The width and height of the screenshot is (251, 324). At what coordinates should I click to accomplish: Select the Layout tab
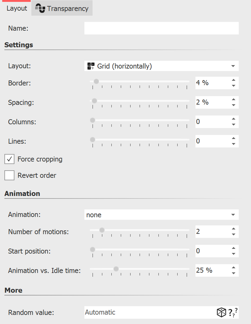[x=16, y=8]
